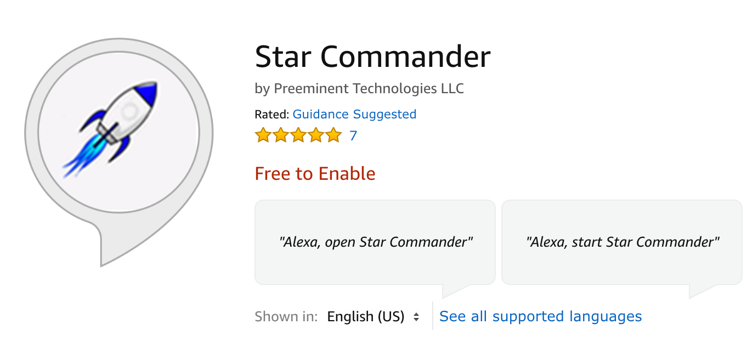Click the second gold rating star
Image resolution: width=747 pixels, height=341 pixels.
pos(281,135)
